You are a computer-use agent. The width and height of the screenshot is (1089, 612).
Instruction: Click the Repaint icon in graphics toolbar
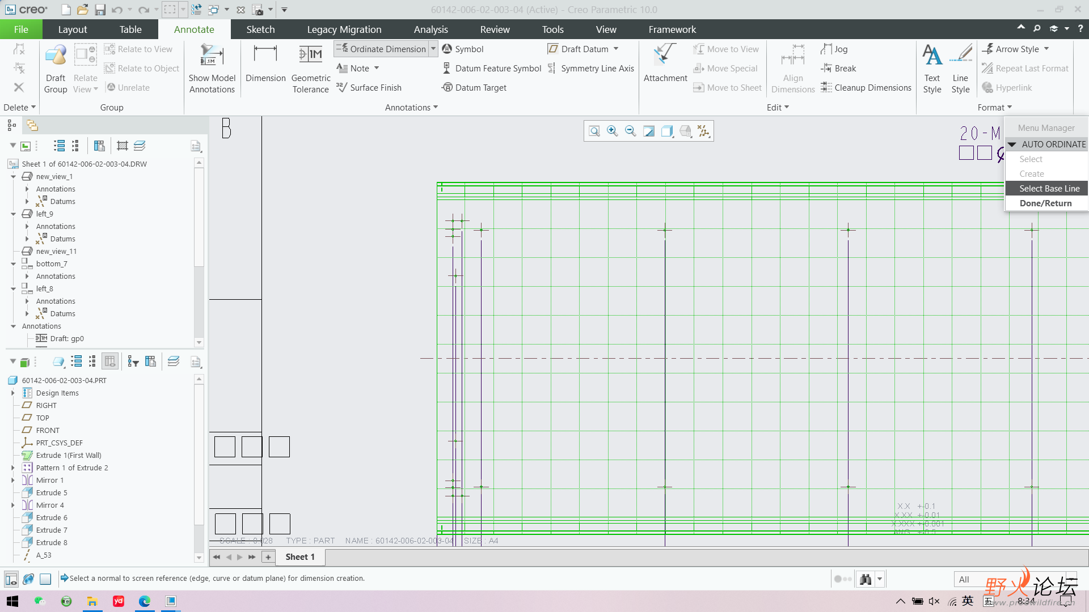click(649, 131)
